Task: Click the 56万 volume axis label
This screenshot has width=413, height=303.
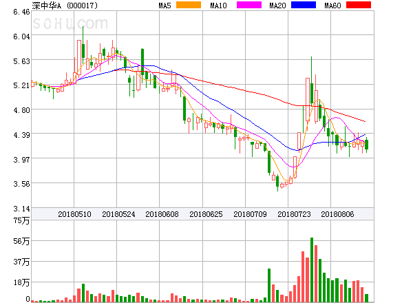Action: point(21,241)
